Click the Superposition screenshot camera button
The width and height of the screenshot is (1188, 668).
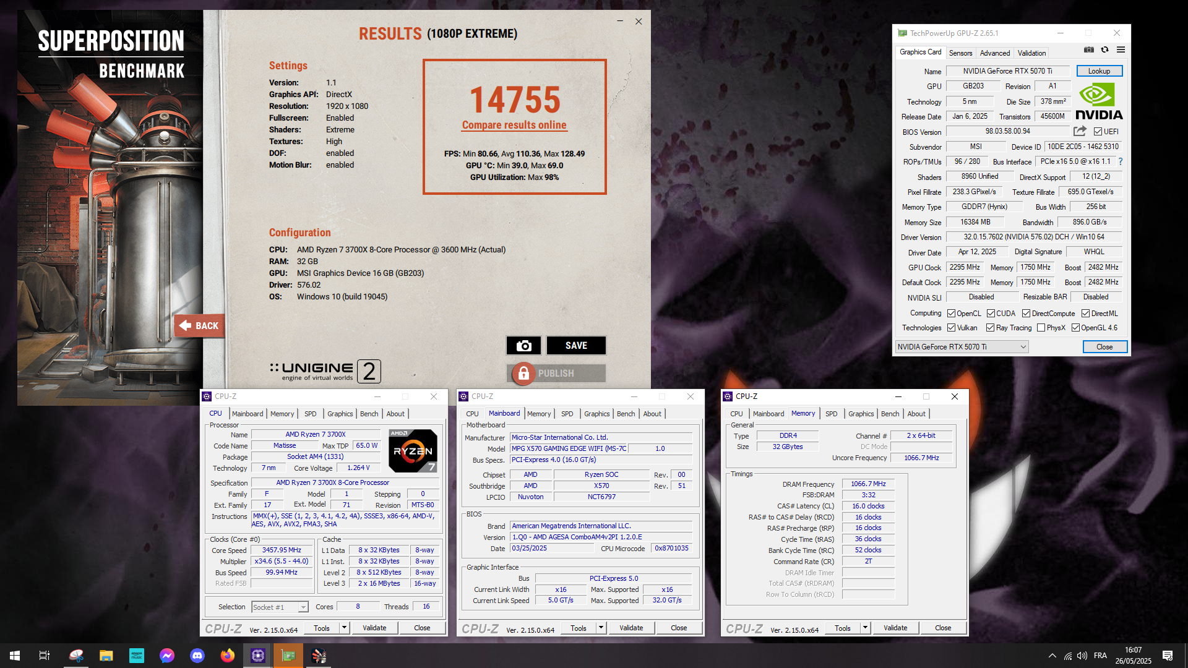(523, 346)
